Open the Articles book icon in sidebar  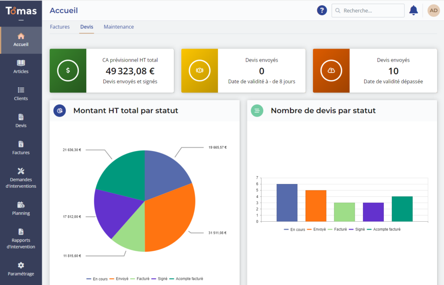21,63
